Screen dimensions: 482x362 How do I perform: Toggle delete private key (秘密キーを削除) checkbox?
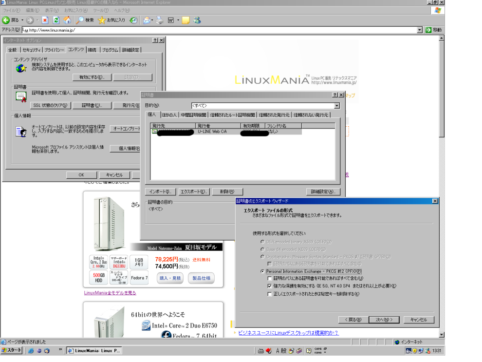[270, 294]
